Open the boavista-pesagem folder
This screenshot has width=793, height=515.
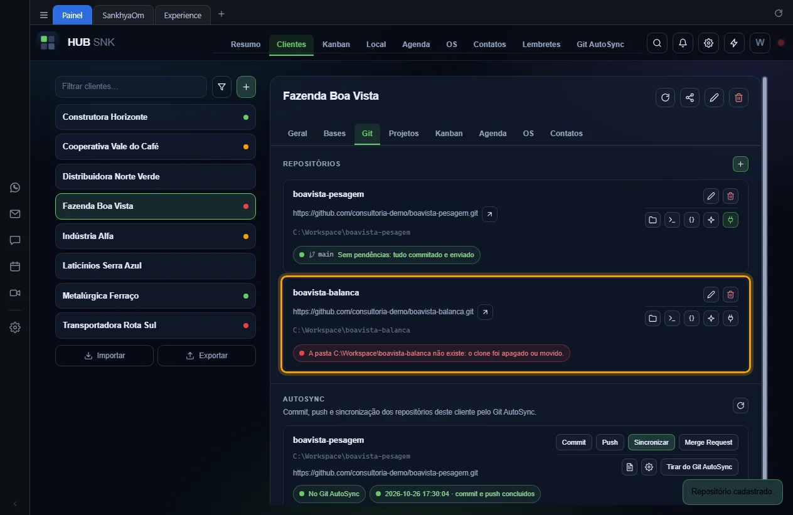coord(653,220)
